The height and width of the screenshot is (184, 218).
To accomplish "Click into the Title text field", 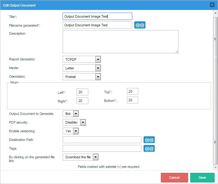I will click(97, 16).
